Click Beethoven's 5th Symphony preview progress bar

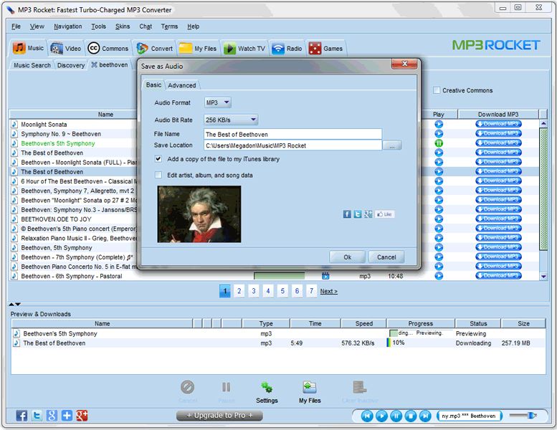pos(420,333)
